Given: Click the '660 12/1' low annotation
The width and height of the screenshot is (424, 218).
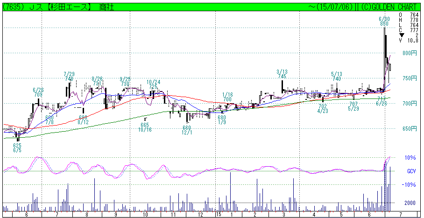Looking at the screenshot, I should (187, 130).
